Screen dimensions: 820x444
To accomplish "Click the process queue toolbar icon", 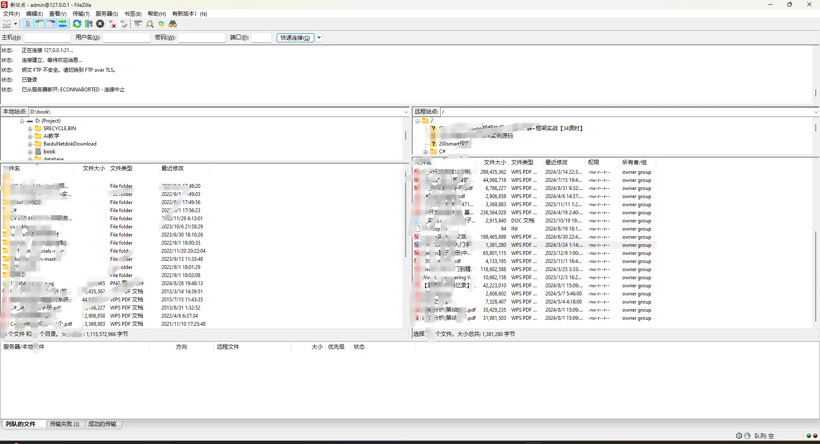I will [x=89, y=24].
